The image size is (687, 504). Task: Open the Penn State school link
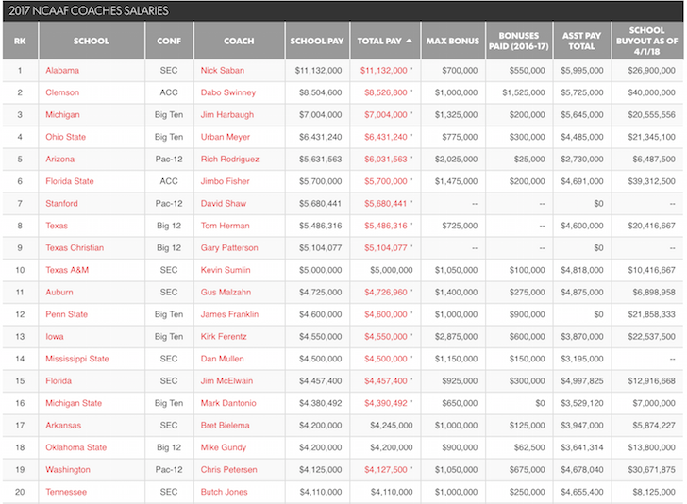tap(67, 314)
